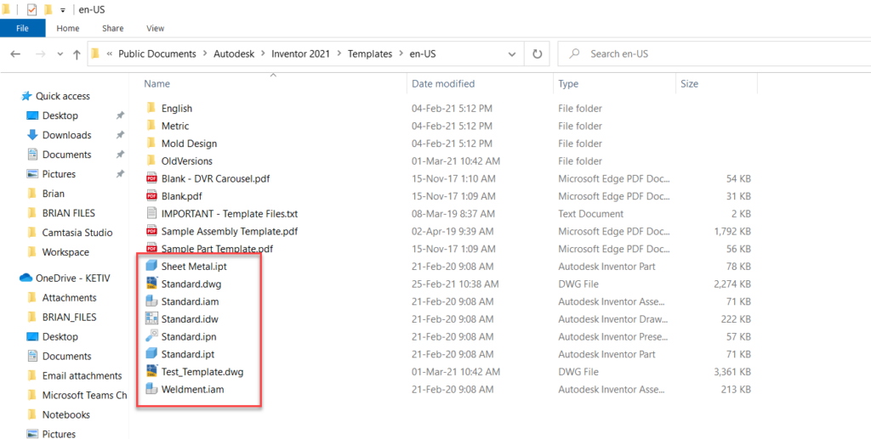
Task: Select the OldVersions folder icon
Action: pyautogui.click(x=151, y=160)
